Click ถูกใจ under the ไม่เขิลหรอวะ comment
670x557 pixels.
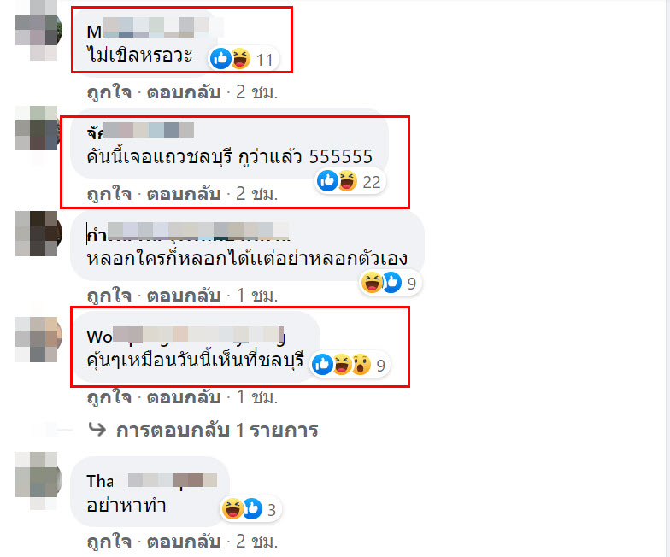(x=109, y=92)
